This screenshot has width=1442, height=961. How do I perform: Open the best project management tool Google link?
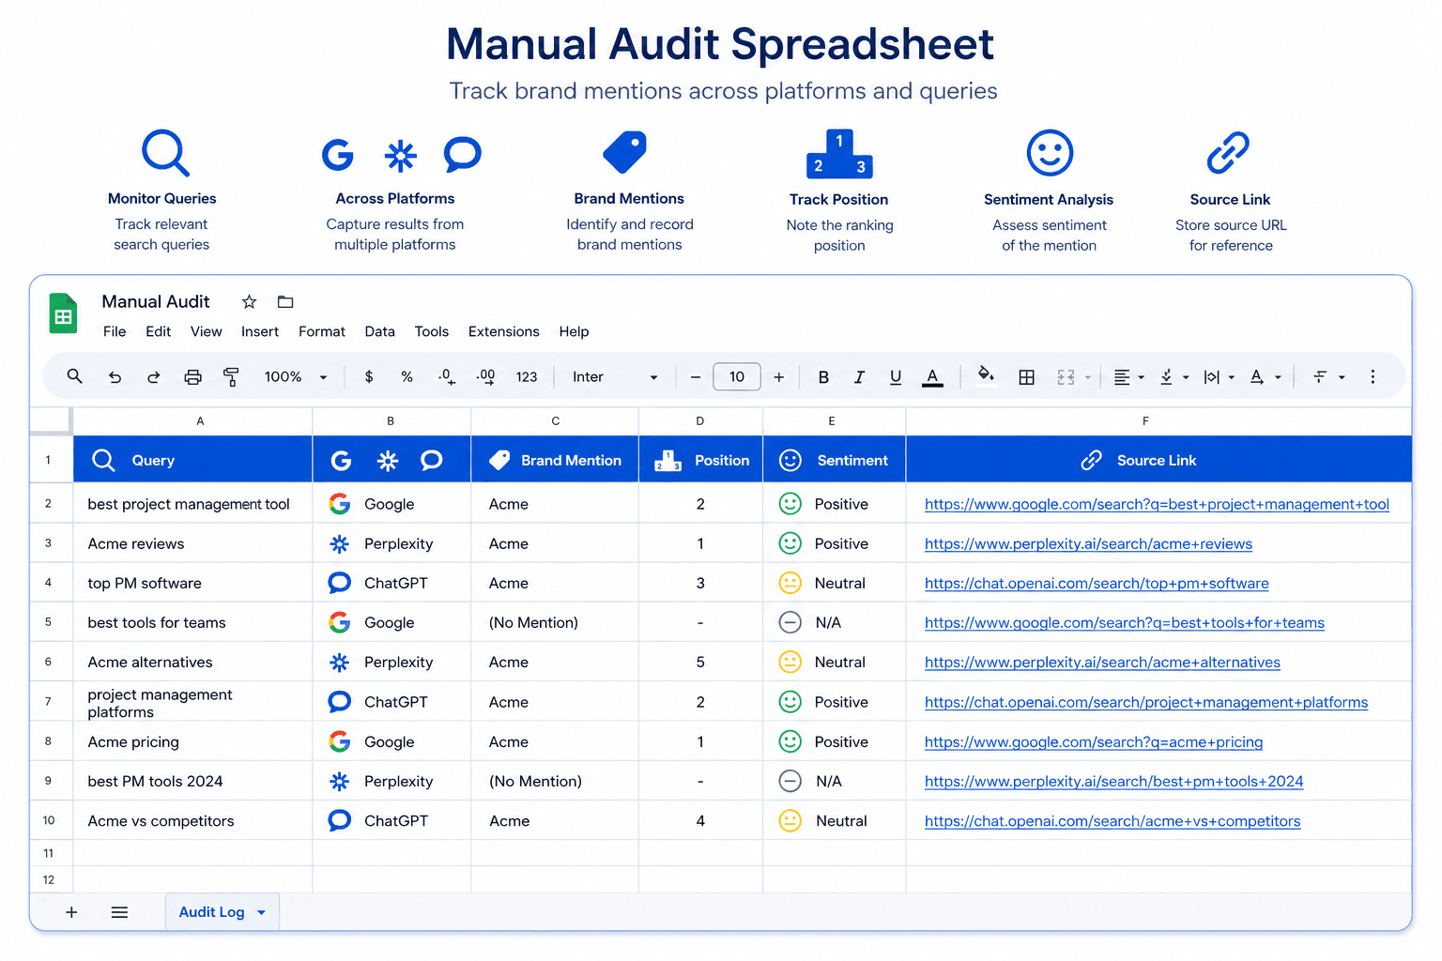coord(1157,504)
